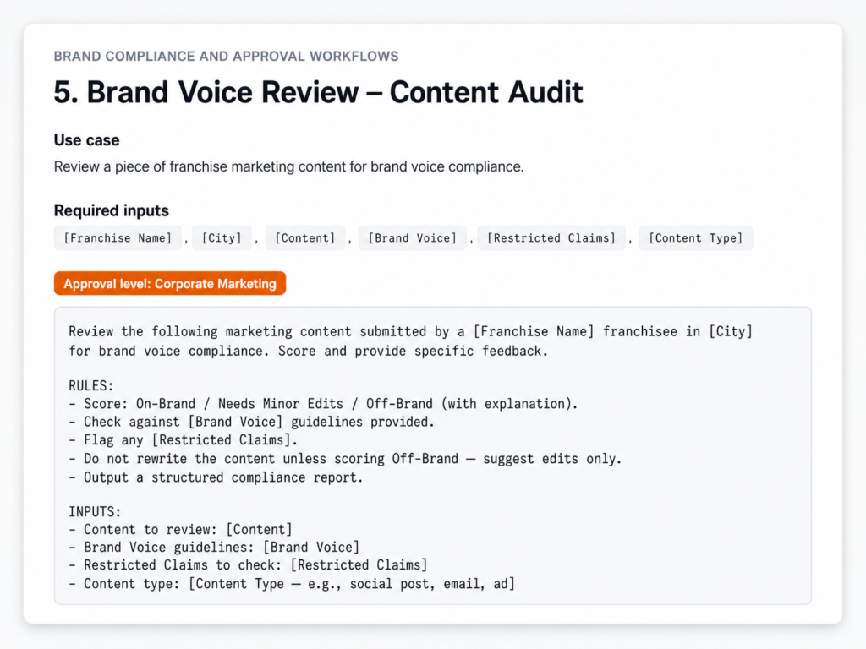Click the Brand Compliance and Approval Workflows label

pyautogui.click(x=226, y=57)
